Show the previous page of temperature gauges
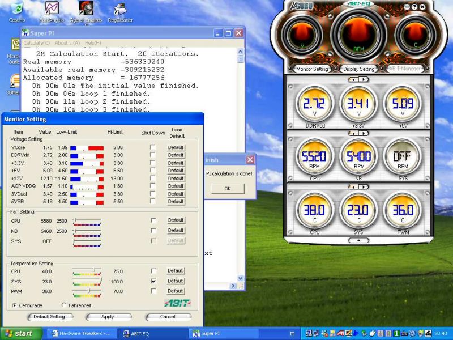 (354, 187)
